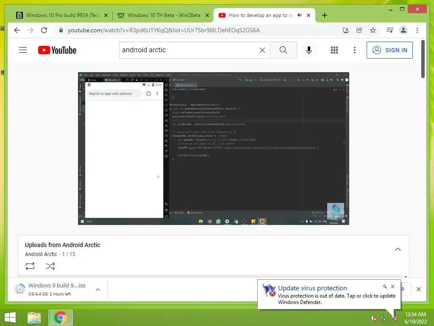
Task: Click the video player area
Action: point(214,149)
